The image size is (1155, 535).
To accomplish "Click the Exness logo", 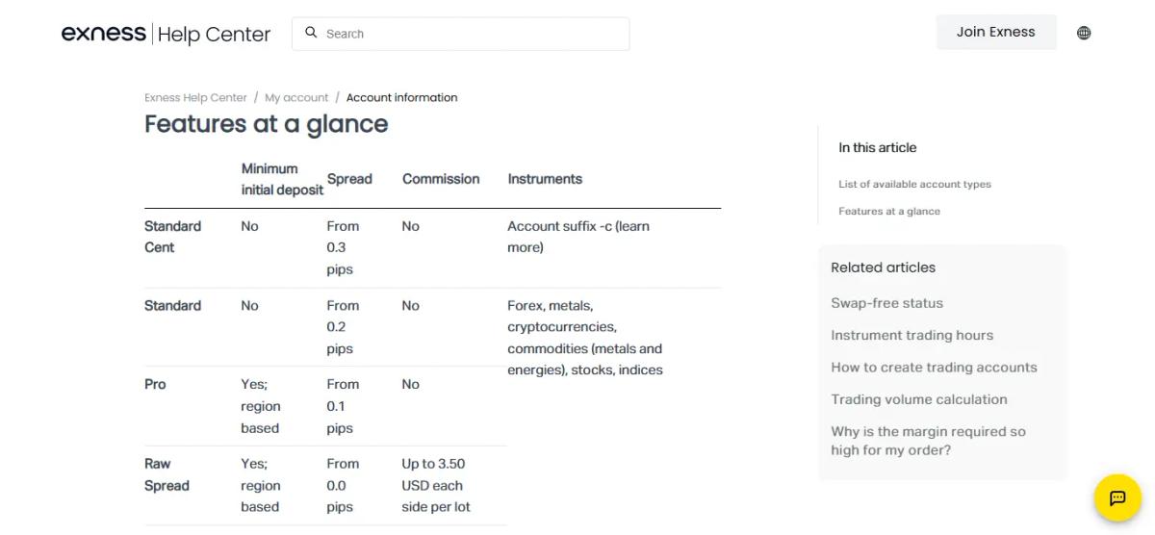I will 104,34.
